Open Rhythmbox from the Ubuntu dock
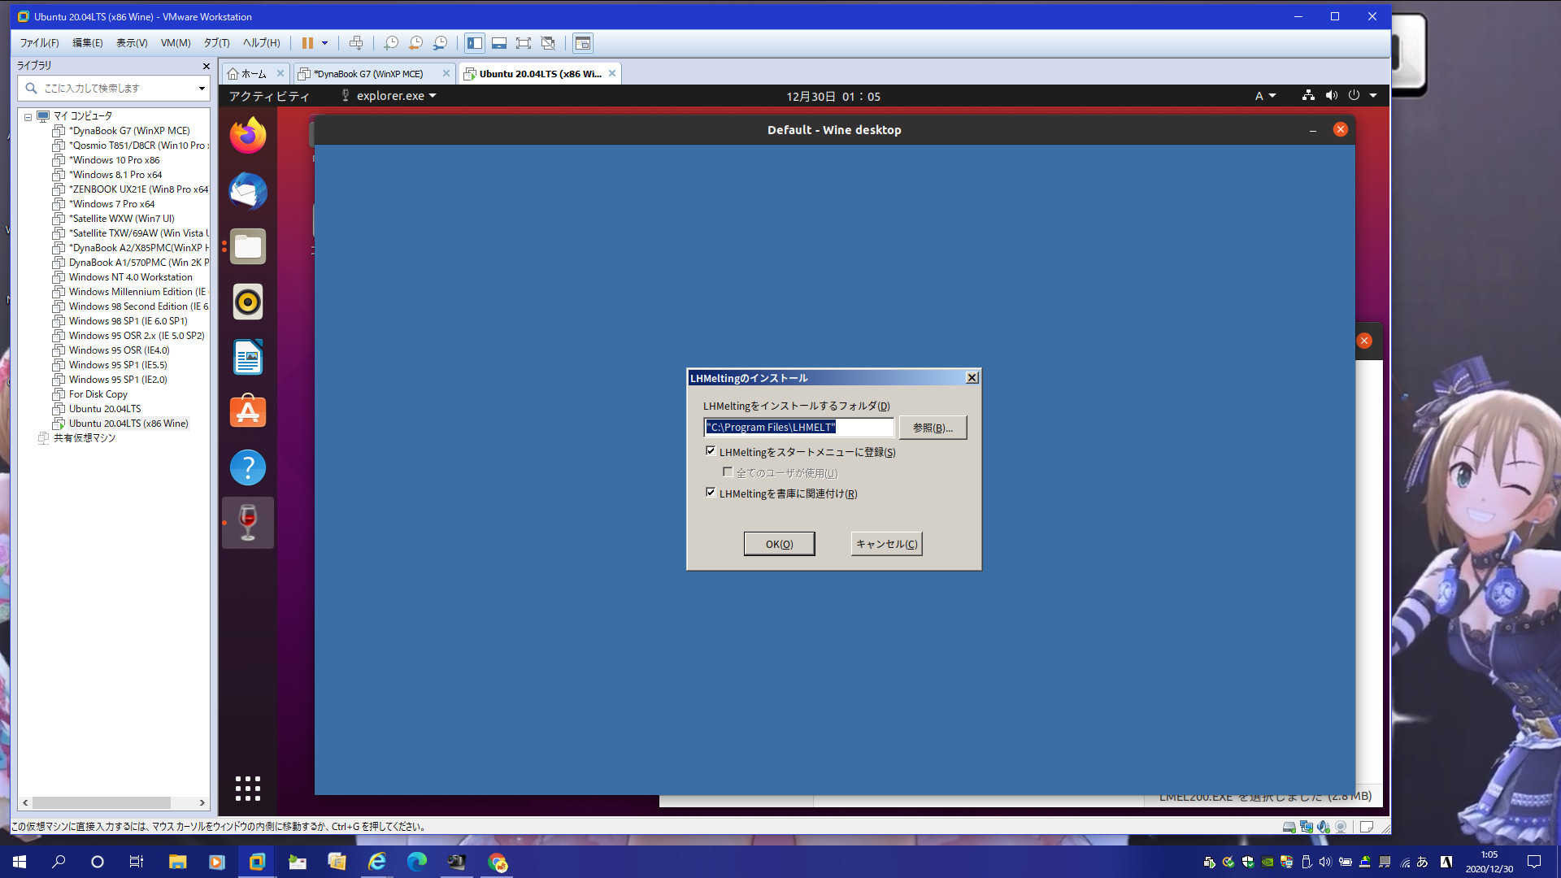Viewport: 1561px width, 878px height. pyautogui.click(x=248, y=302)
